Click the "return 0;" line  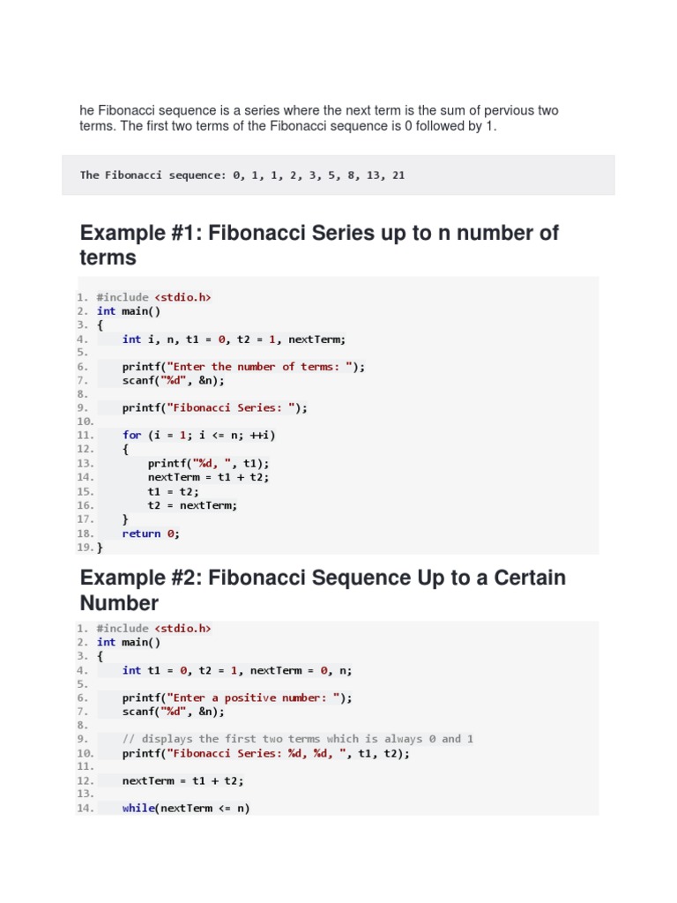click(151, 534)
